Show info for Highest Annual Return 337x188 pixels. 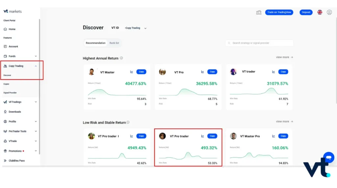[x=121, y=58]
